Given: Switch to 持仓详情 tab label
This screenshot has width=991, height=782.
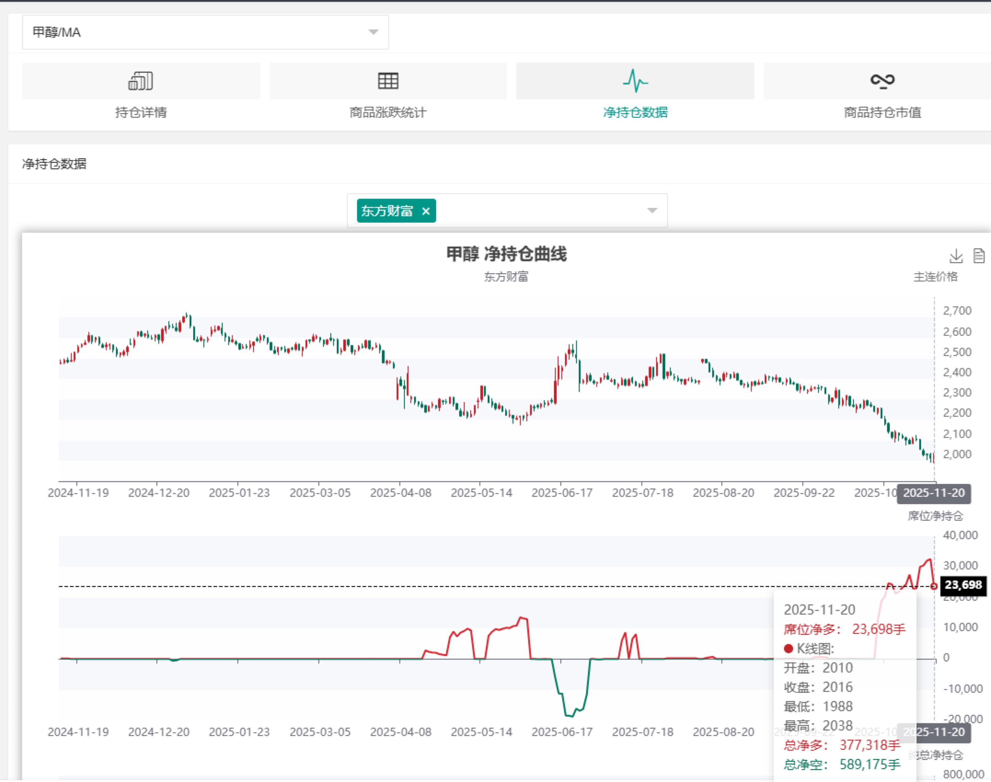Looking at the screenshot, I should [140, 112].
